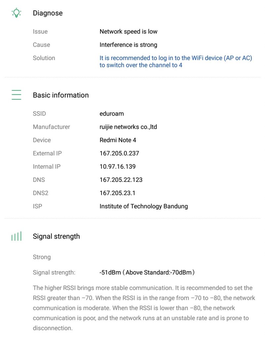Click the Basic information list icon
This screenshot has width=265, height=338.
point(16,95)
